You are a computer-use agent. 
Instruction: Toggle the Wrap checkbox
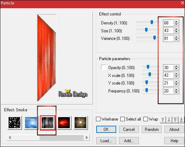(x=145, y=119)
